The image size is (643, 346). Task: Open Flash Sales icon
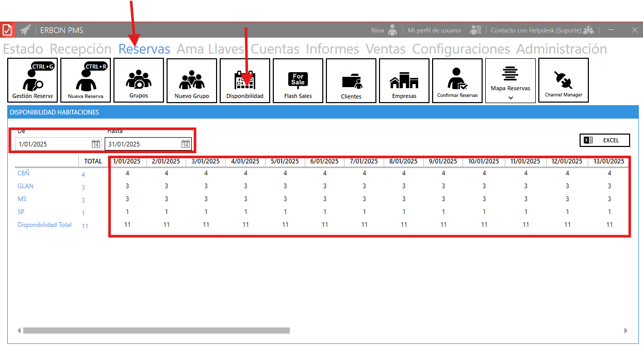click(298, 80)
